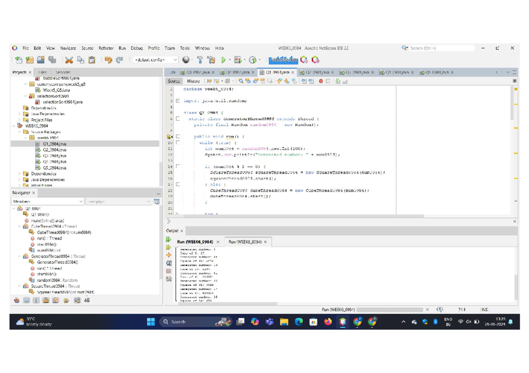Run the project with the green Run icon

[223, 60]
